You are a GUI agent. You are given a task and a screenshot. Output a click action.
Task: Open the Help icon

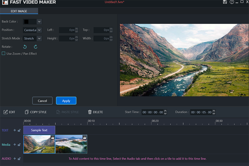[232, 2]
